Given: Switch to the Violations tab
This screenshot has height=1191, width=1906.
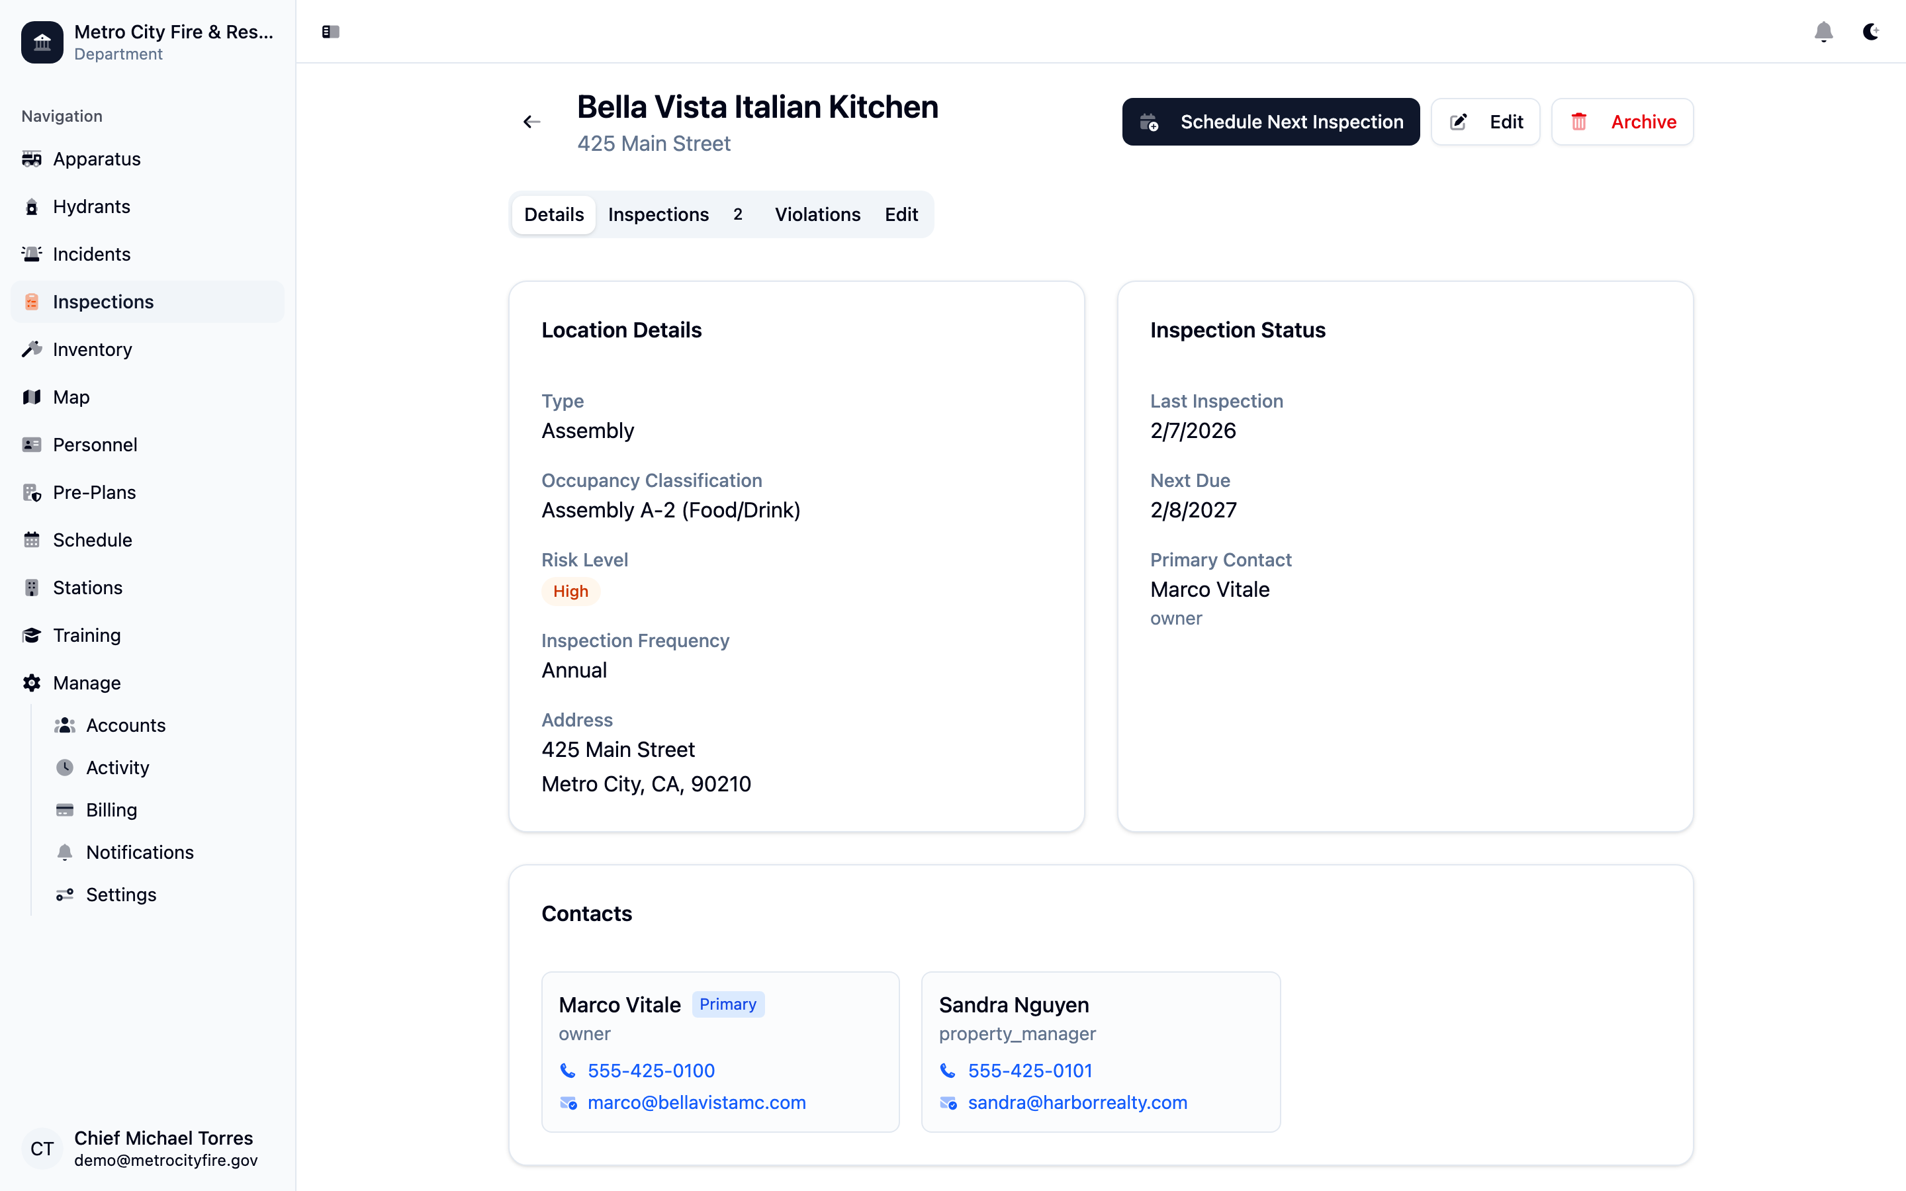Looking at the screenshot, I should [x=817, y=214].
